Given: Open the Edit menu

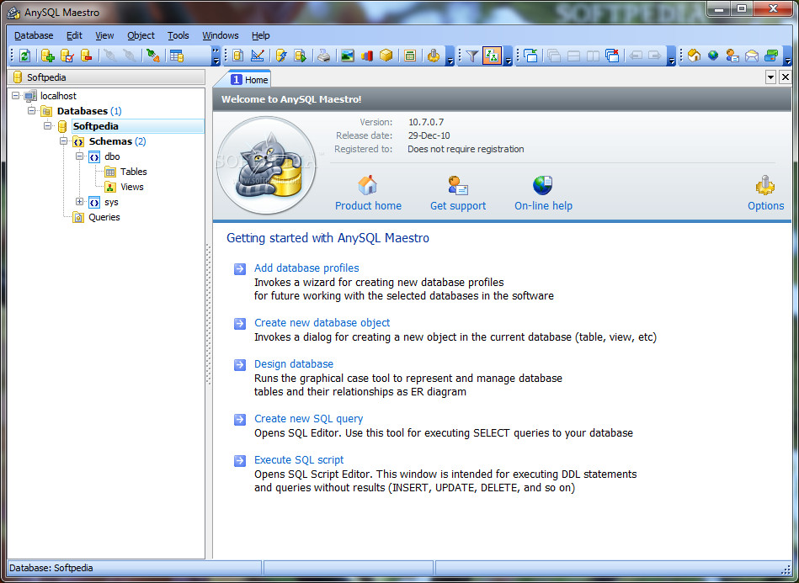Looking at the screenshot, I should click(74, 35).
